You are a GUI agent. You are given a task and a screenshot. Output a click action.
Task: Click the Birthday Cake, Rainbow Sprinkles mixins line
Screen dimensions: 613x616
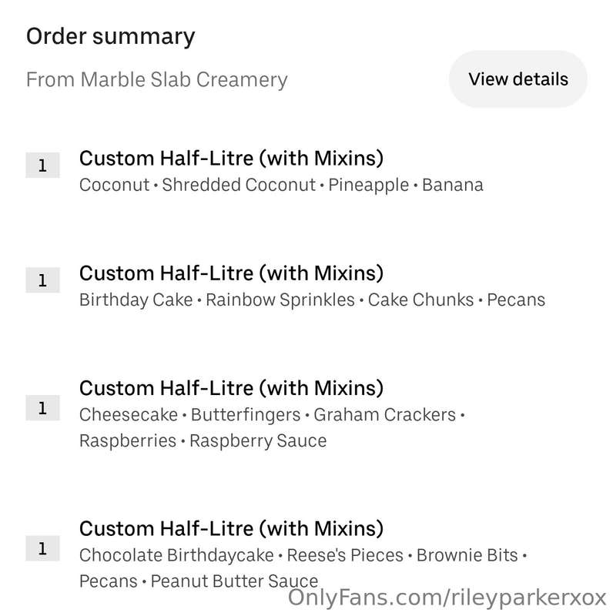pyautogui.click(x=312, y=300)
